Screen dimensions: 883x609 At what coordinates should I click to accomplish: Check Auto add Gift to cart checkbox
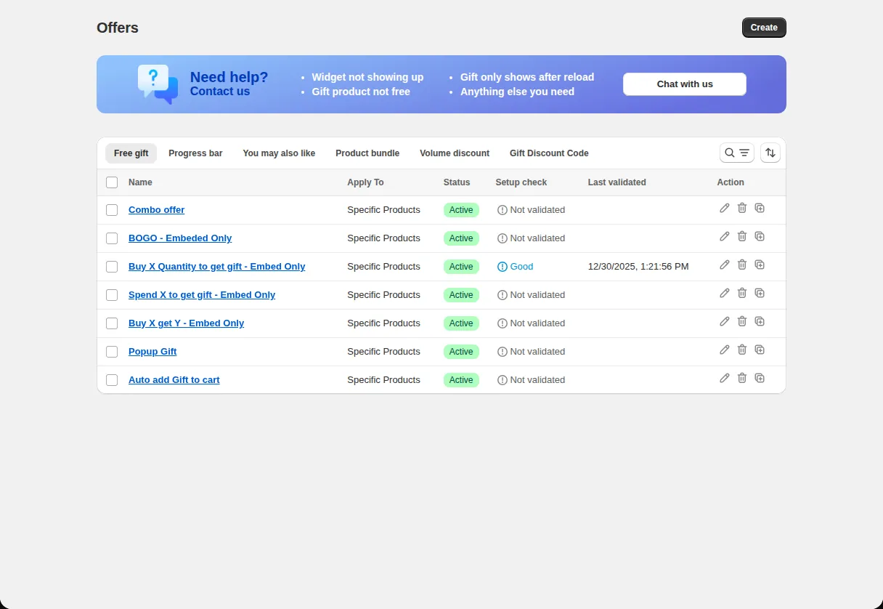tap(112, 380)
